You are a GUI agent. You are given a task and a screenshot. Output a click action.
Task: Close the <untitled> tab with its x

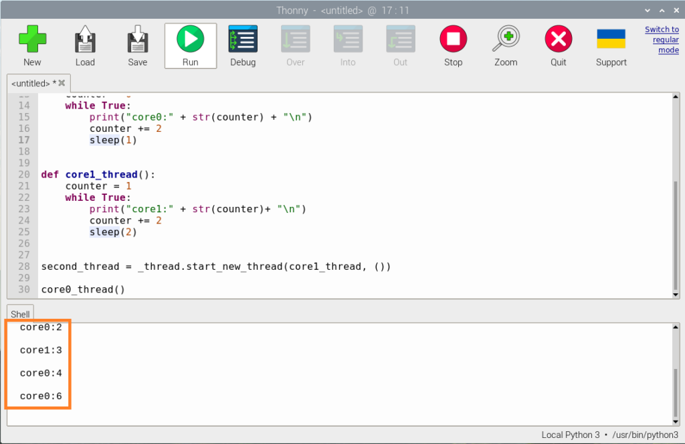[62, 84]
